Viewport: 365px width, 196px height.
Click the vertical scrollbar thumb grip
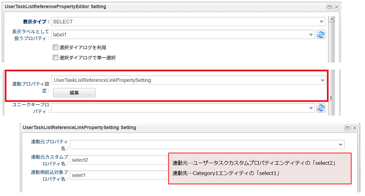(x=332, y=98)
